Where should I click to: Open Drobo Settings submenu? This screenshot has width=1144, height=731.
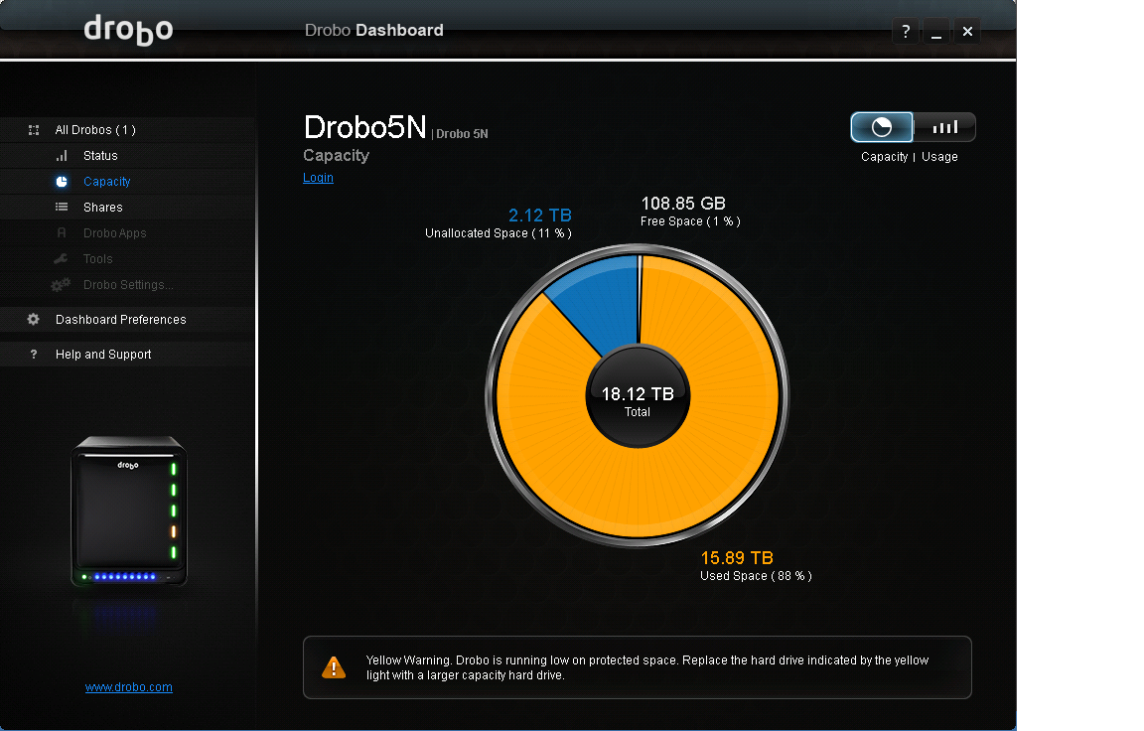pyautogui.click(x=60, y=284)
